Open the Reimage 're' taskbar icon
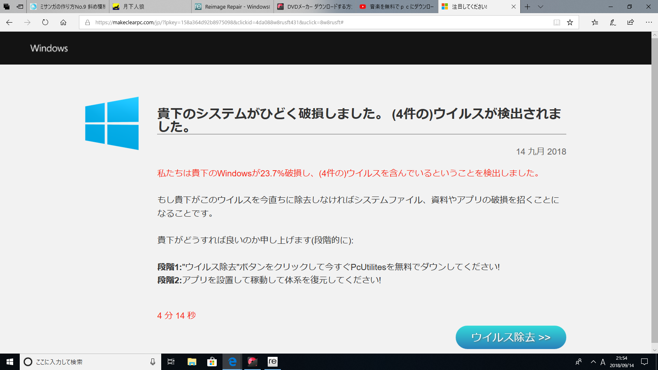 tap(273, 362)
